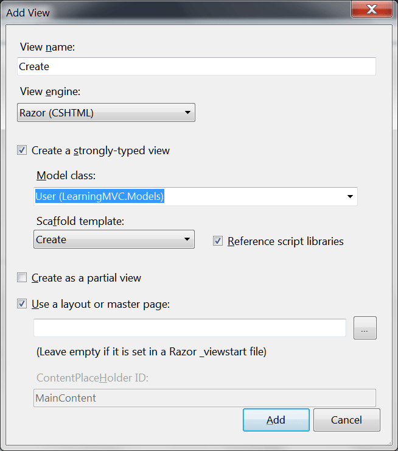Toggle the strongly-typed view checkbox
Screen dimensions: 398x451
[x=23, y=150]
